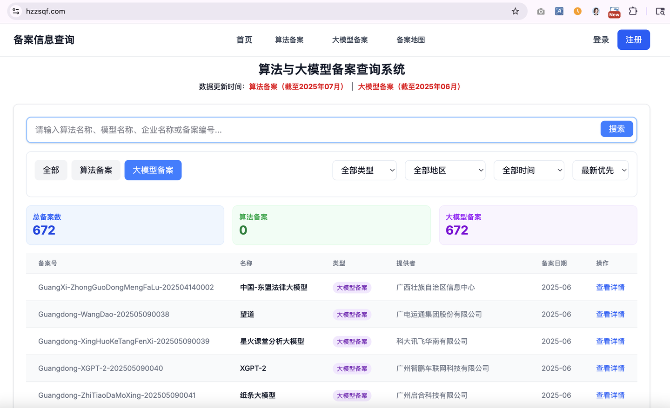Expand the 最新优先 sort dropdown
Viewport: 670px width, 408px height.
[x=601, y=170]
